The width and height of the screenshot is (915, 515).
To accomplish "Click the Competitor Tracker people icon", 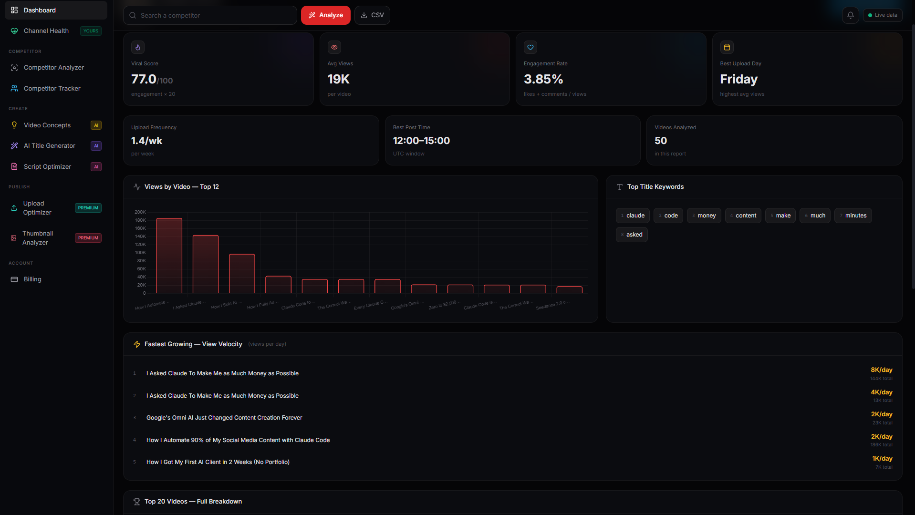I will pyautogui.click(x=14, y=89).
